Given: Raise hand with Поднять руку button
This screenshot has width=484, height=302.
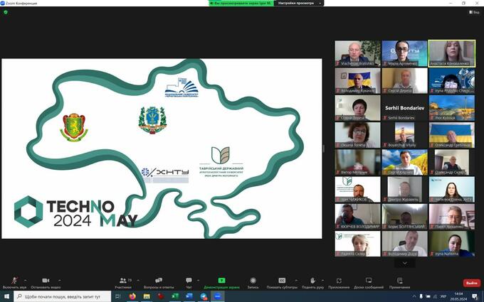Looking at the screenshot, I should pyautogui.click(x=312, y=282).
